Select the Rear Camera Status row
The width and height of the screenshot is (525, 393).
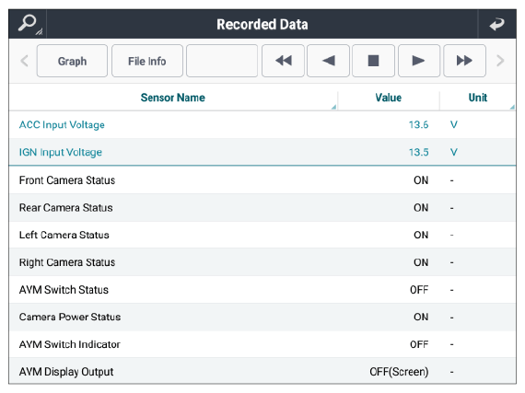(x=262, y=208)
